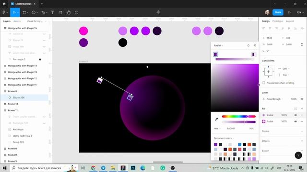Add an effect with plus

pyautogui.click(x=302, y=141)
